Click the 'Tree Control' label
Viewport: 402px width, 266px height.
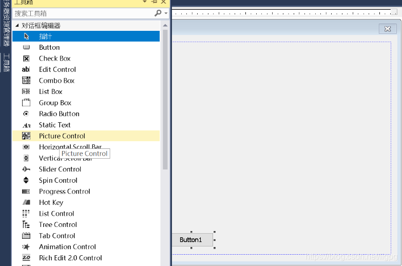[x=58, y=224]
